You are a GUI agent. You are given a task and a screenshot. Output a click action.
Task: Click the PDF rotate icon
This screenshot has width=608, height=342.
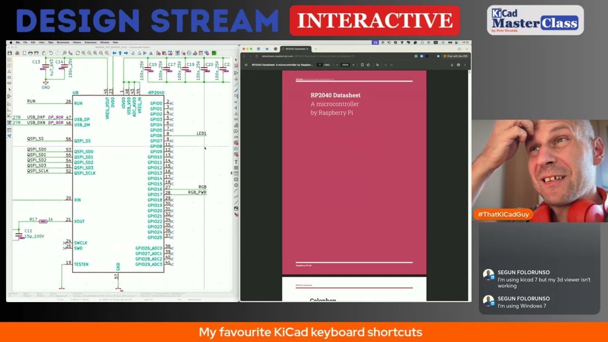click(x=368, y=65)
